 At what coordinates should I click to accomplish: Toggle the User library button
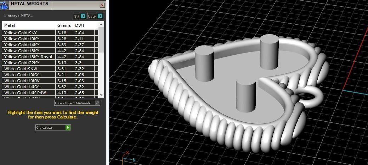point(95,16)
